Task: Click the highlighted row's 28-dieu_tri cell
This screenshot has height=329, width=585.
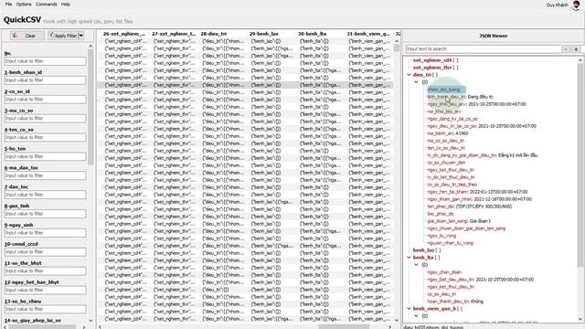Action: (223, 85)
